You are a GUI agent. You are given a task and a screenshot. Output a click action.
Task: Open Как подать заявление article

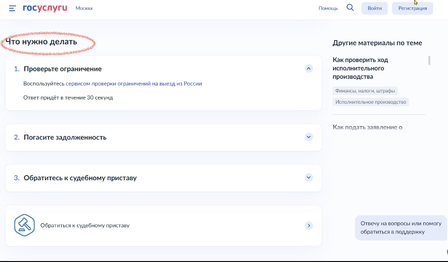pos(367,127)
